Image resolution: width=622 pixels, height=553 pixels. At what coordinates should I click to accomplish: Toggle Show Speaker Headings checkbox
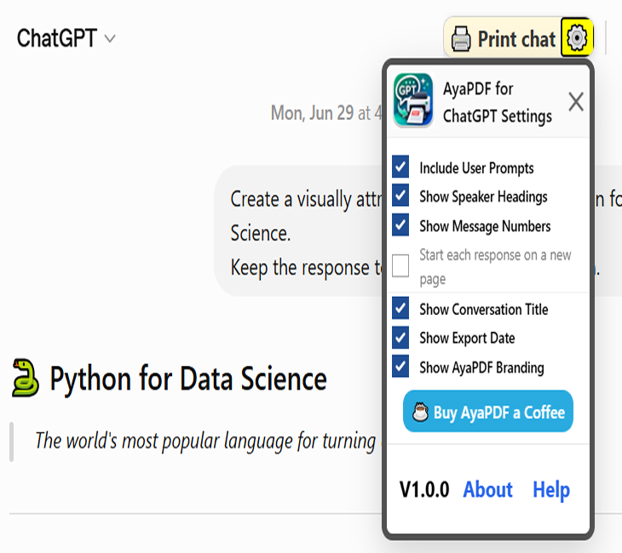[400, 196]
